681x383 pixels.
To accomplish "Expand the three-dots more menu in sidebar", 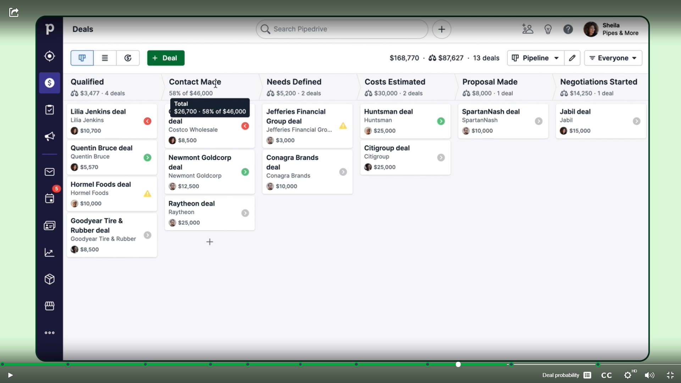I will tap(50, 333).
